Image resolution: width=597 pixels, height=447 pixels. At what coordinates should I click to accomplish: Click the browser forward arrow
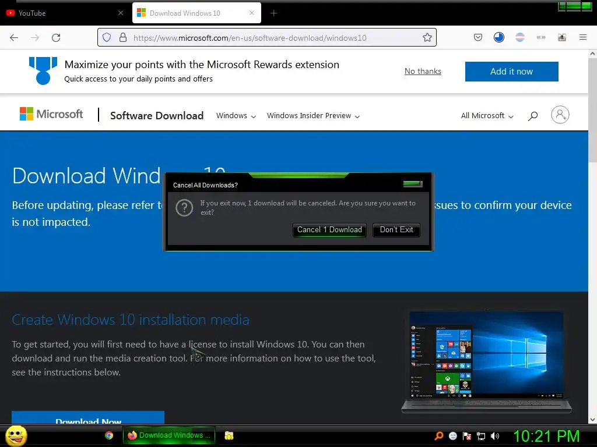[35, 38]
